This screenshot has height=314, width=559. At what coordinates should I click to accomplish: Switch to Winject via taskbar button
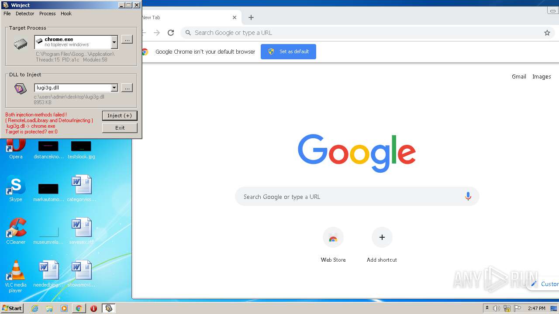click(x=109, y=308)
